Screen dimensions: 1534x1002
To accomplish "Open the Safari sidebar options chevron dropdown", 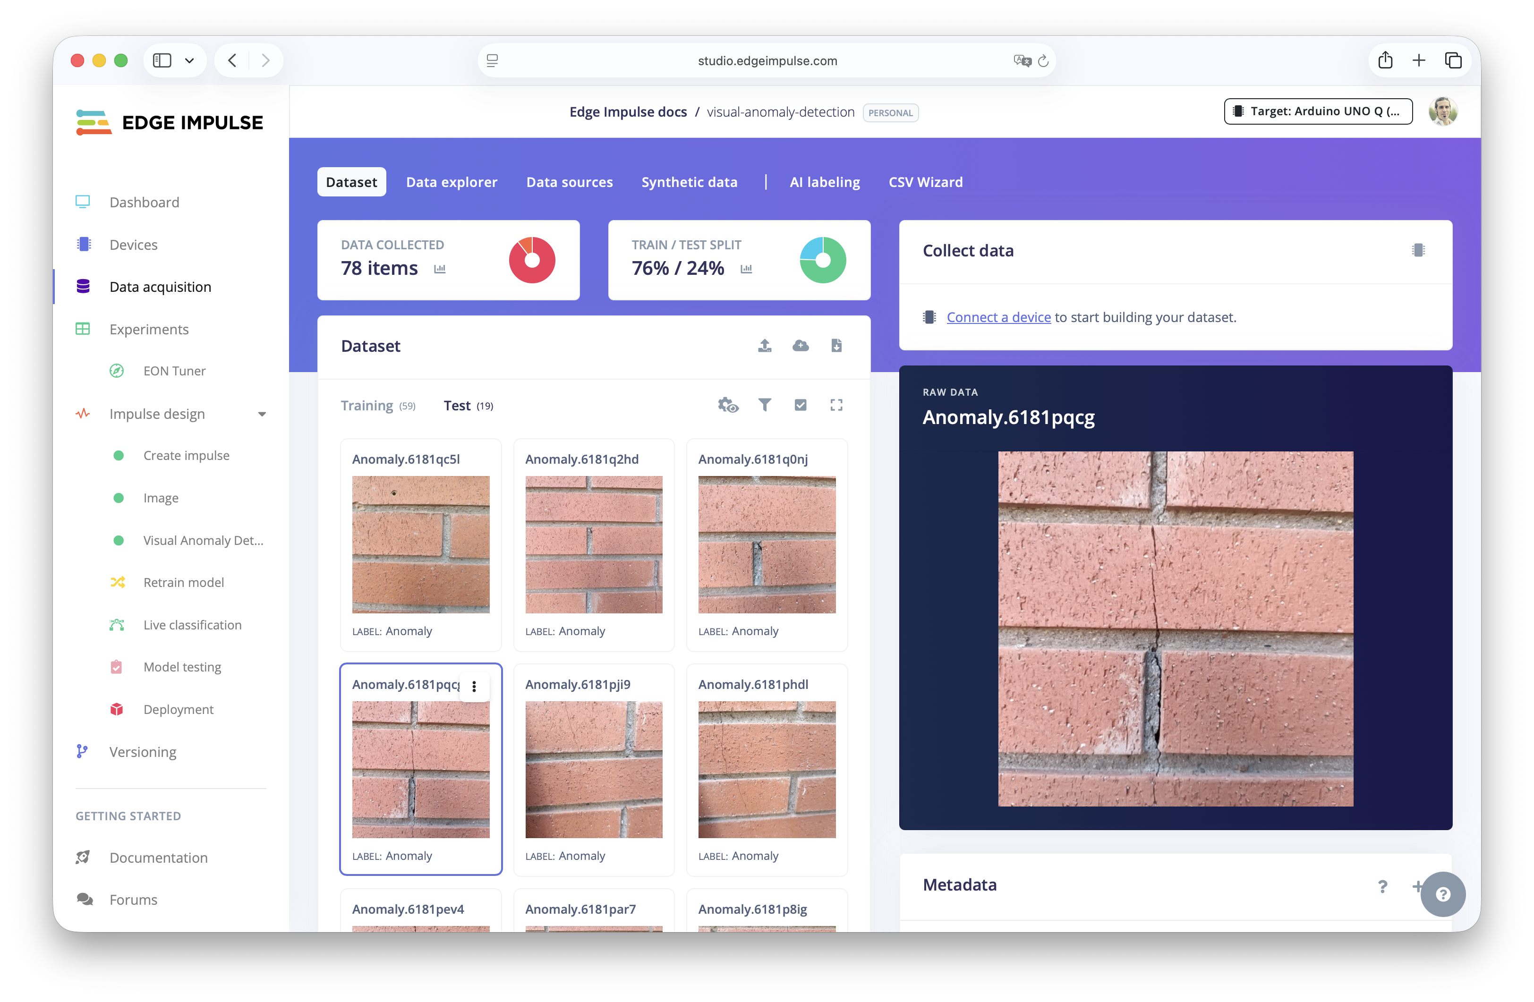I will [189, 60].
